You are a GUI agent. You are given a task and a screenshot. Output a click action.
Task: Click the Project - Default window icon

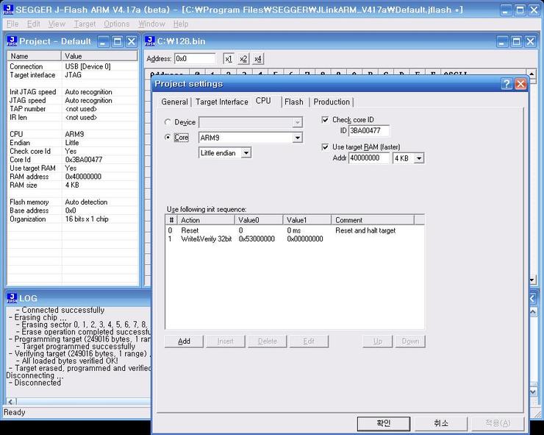pyautogui.click(x=12, y=41)
